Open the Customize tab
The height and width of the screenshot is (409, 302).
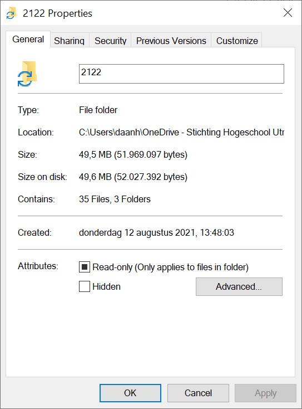[237, 41]
